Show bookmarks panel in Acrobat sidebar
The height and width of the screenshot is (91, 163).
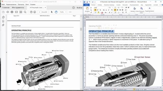[3, 21]
